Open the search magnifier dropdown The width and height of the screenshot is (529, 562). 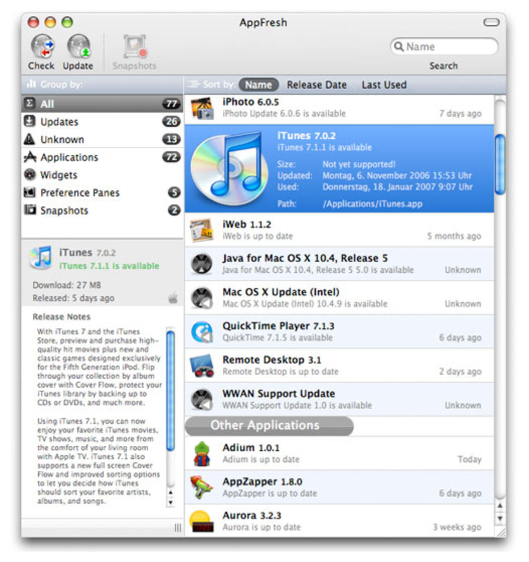(x=399, y=46)
